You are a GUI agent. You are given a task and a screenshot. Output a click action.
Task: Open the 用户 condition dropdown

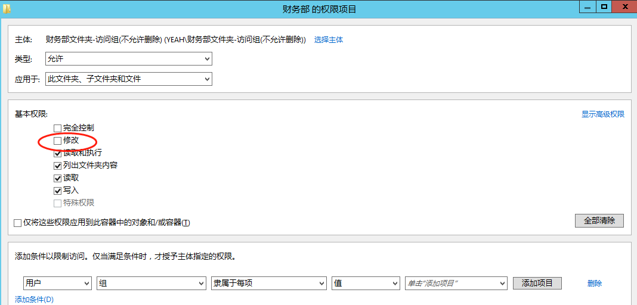[57, 283]
